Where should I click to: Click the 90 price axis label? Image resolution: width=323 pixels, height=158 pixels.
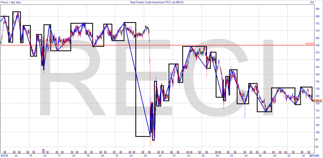click(x=316, y=147)
